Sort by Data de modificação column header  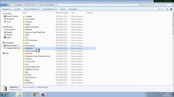63,13
